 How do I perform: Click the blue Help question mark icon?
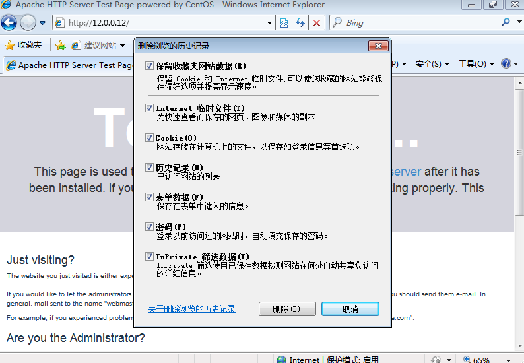(506, 63)
